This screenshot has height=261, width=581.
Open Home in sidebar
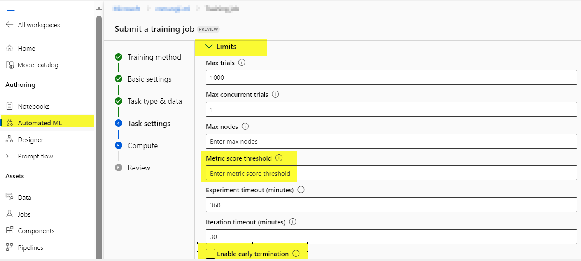[x=26, y=48]
